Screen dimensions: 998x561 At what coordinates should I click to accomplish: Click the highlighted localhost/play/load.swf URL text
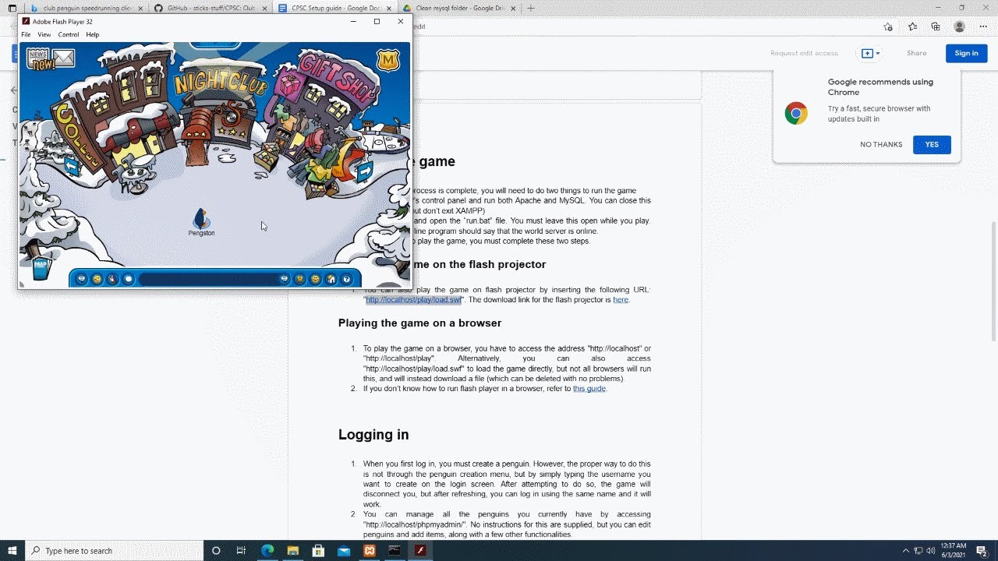click(x=414, y=299)
